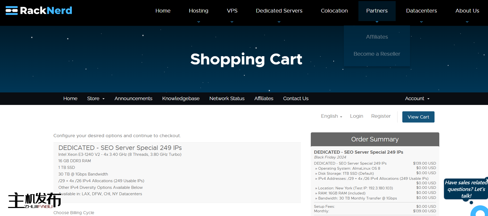Image resolution: width=488 pixels, height=216 pixels.
Task: Open Affiliates in the secondary navbar
Action: click(264, 99)
